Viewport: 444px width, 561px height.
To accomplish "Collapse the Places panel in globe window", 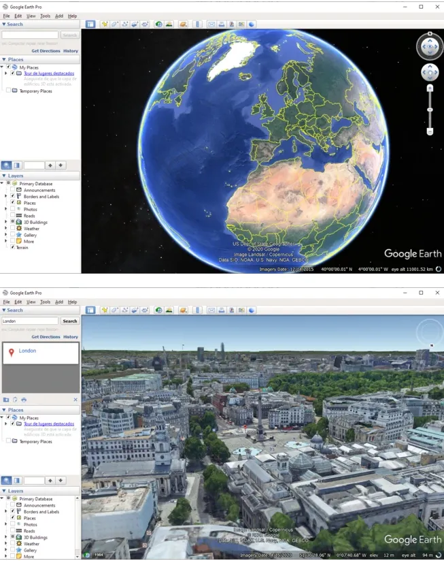I will click(4, 59).
